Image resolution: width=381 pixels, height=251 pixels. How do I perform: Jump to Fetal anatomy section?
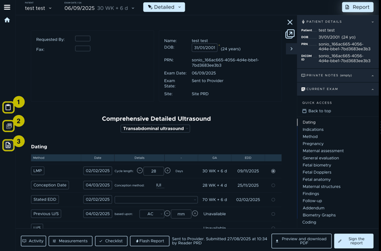tap(316, 179)
